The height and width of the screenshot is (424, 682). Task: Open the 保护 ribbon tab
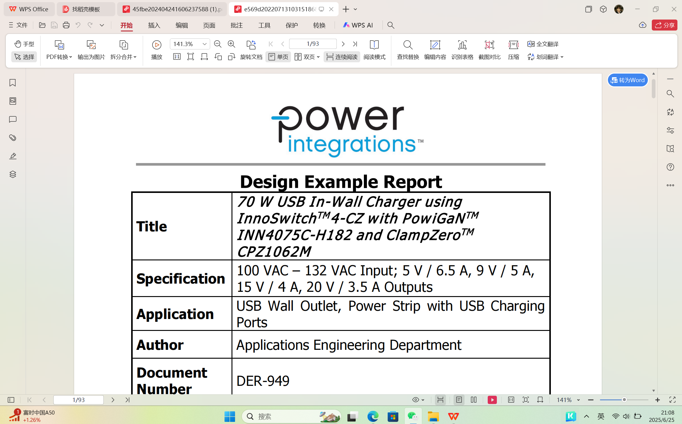(x=292, y=25)
